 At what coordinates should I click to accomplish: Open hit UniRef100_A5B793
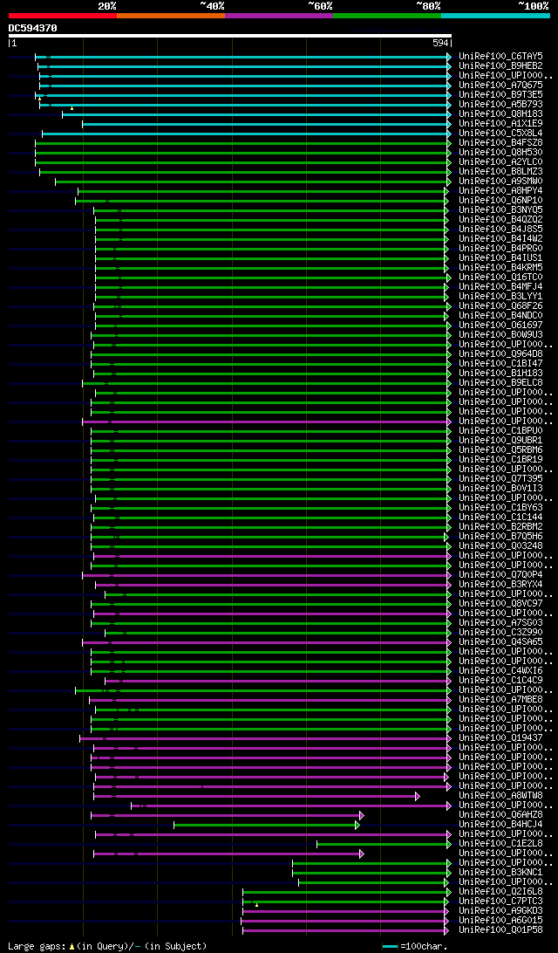[501, 105]
